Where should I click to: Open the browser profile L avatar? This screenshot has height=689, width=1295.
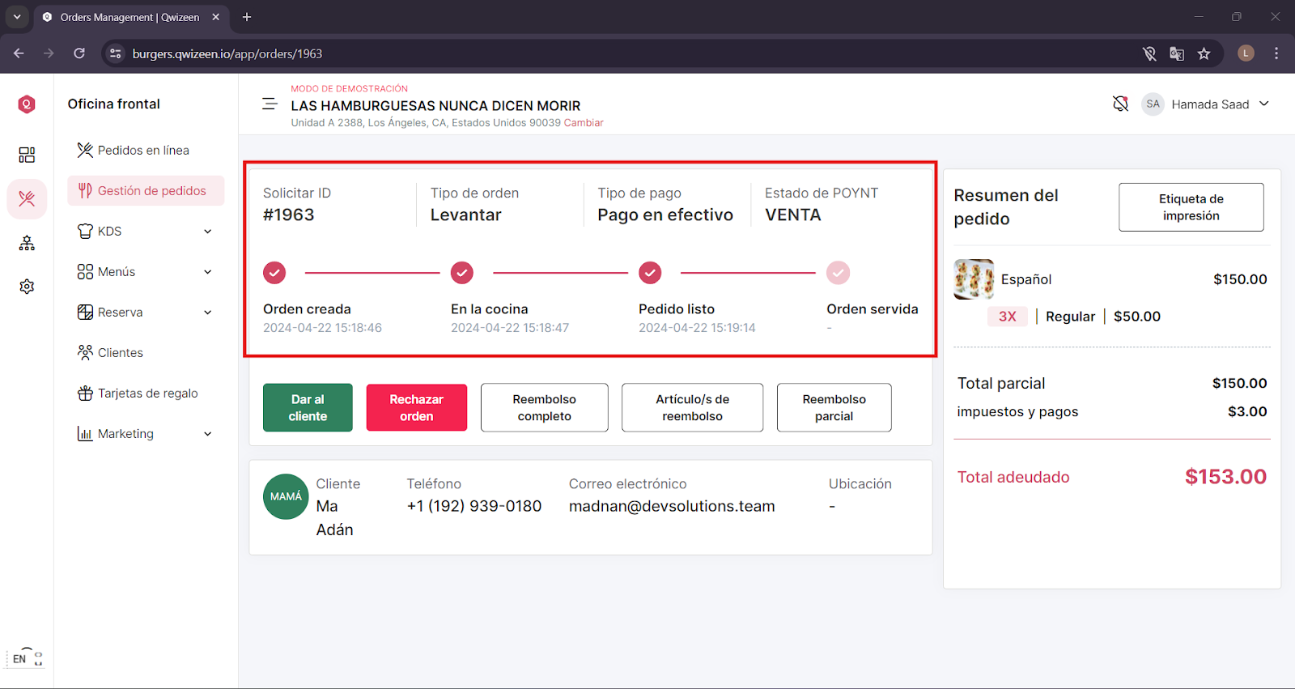(1246, 53)
